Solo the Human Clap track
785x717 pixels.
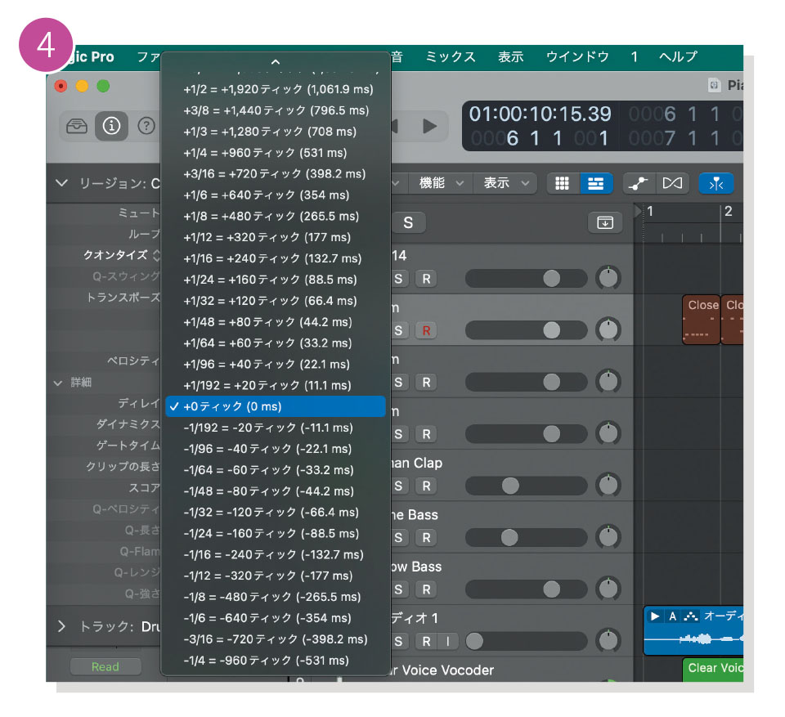pyautogui.click(x=397, y=486)
